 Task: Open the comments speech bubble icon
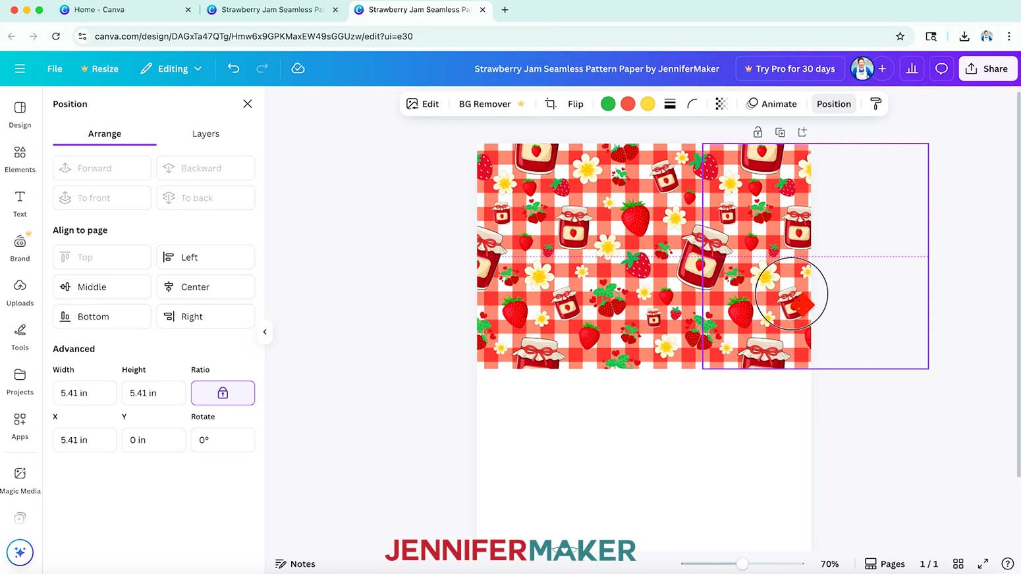[941, 68]
